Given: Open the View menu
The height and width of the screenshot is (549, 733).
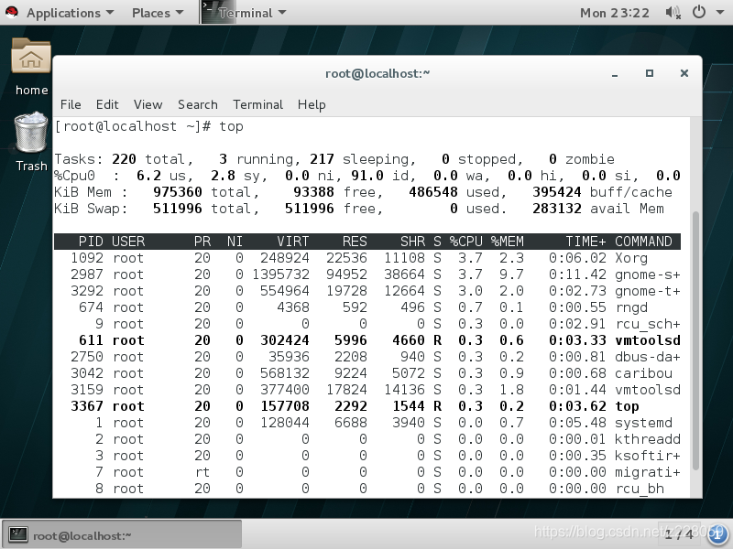Looking at the screenshot, I should tap(148, 104).
